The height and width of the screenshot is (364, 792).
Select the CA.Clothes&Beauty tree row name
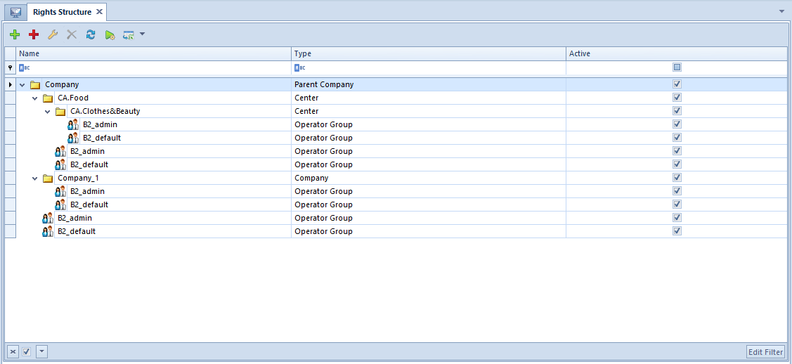point(105,112)
